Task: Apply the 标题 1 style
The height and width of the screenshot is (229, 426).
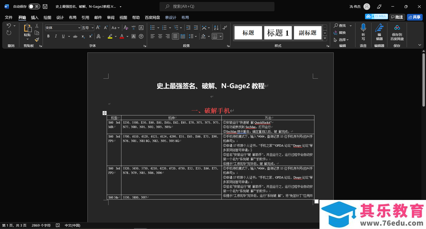Action: pos(278,33)
